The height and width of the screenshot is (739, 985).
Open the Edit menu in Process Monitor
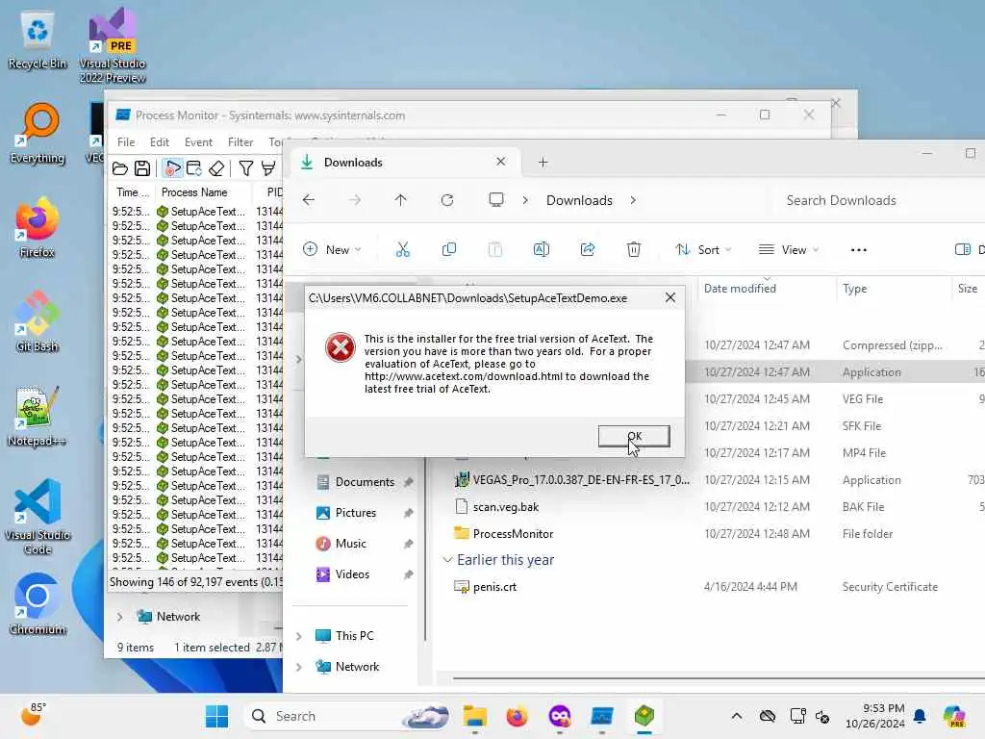(159, 142)
